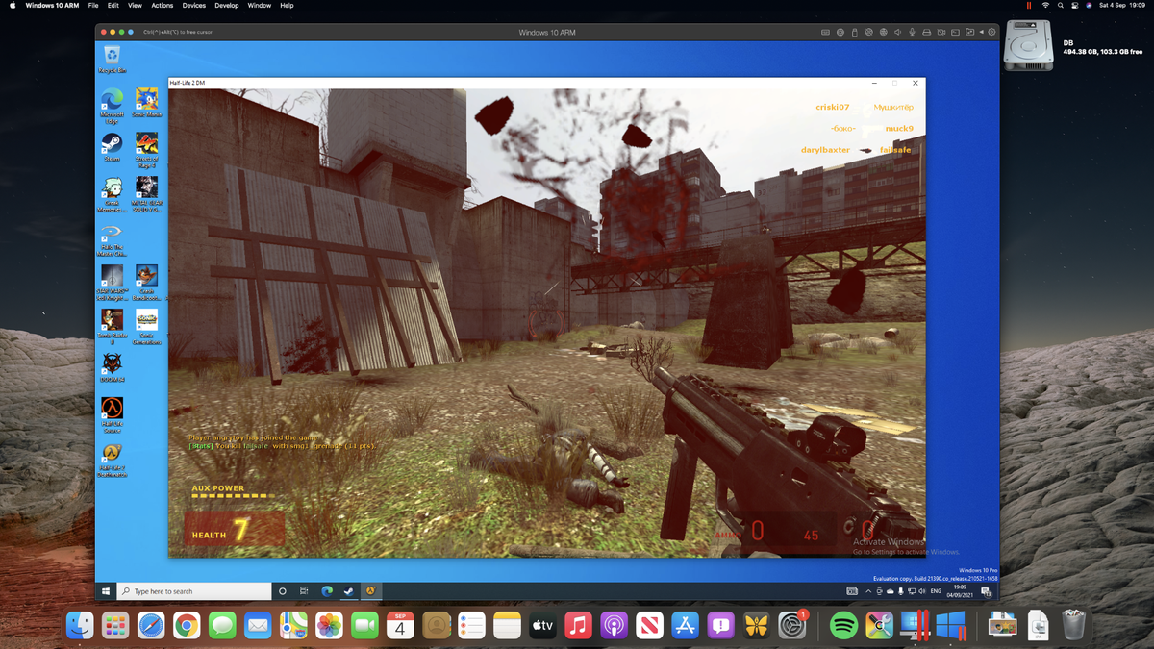Open Wi-Fi status in menu bar

coord(1045,5)
